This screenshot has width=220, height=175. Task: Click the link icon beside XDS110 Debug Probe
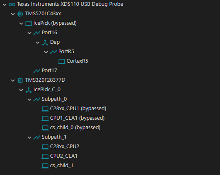(12, 5)
